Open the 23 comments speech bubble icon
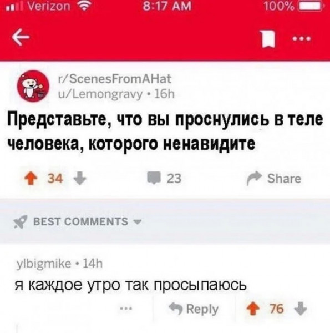330x333 pixels. click(154, 178)
